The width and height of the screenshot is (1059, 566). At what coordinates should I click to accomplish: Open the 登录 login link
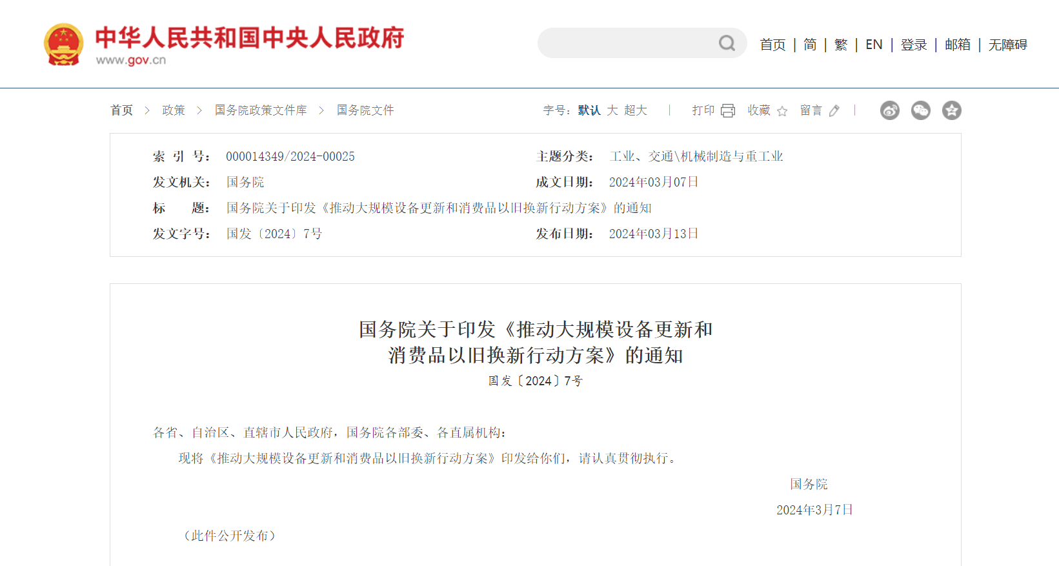point(913,45)
